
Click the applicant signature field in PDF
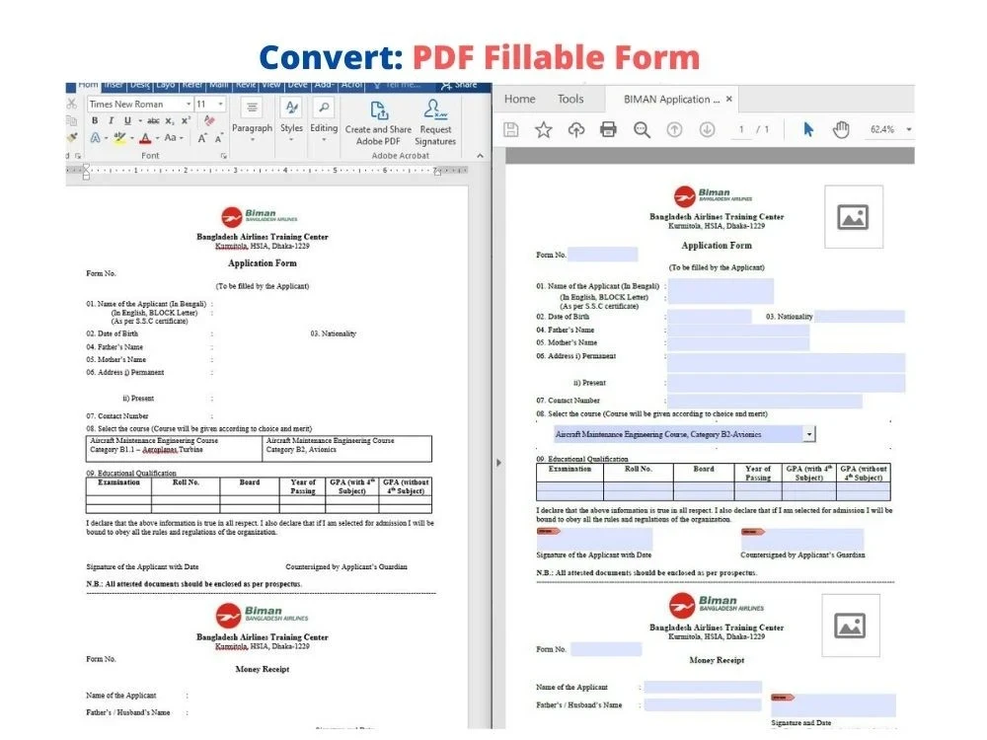coord(594,540)
